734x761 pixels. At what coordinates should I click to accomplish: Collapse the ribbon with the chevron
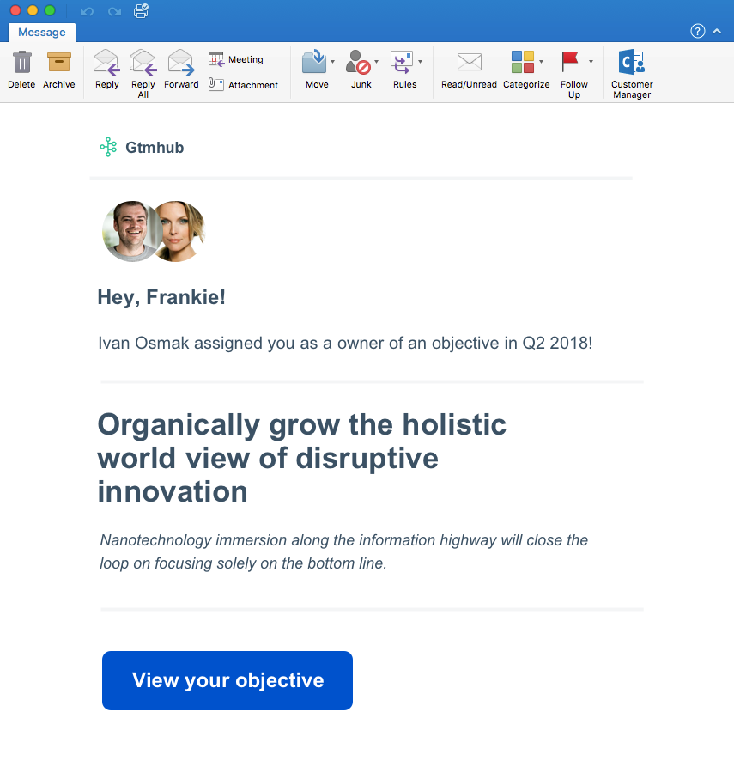(x=717, y=31)
